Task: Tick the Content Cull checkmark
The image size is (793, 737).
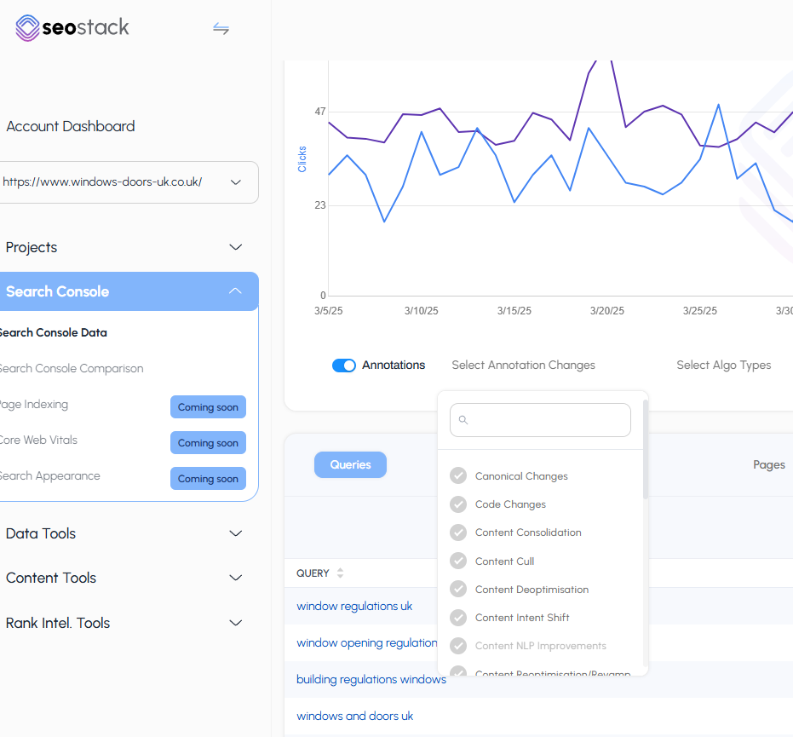Action: pos(458,561)
